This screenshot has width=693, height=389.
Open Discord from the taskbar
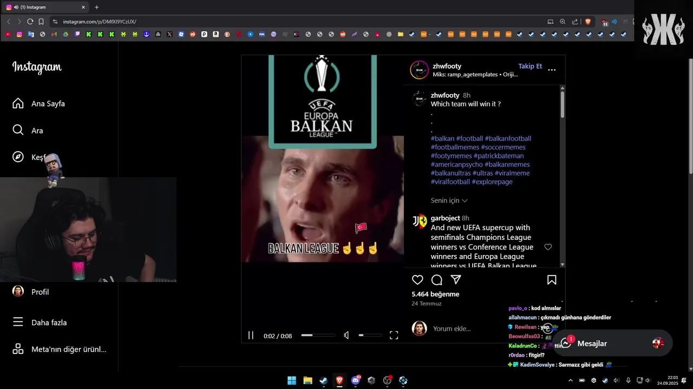coord(355,380)
